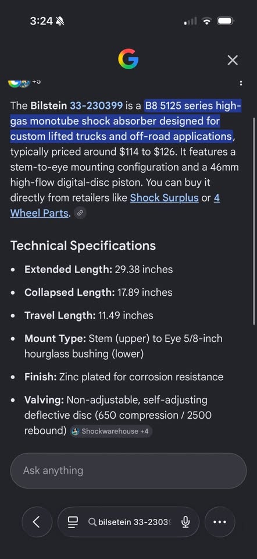Tap the Technical Specifications heading
The image size is (257, 559).
(83, 246)
